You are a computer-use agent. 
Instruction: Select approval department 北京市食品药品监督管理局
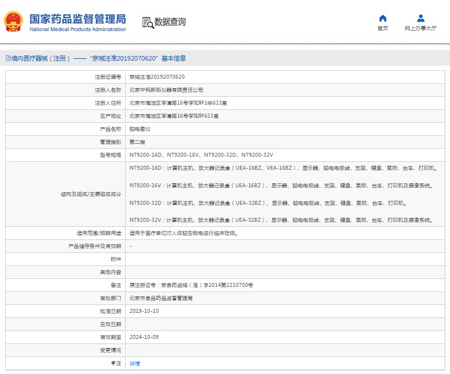[x=161, y=298]
